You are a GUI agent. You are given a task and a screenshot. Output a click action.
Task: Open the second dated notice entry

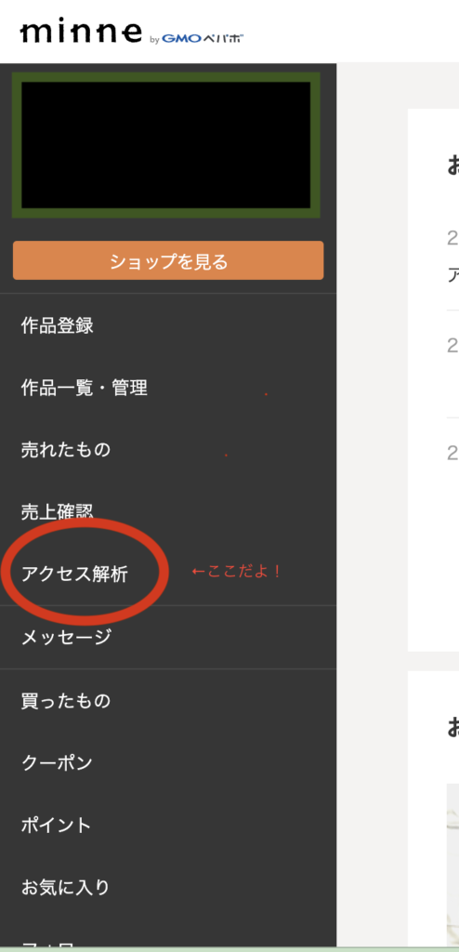click(452, 364)
